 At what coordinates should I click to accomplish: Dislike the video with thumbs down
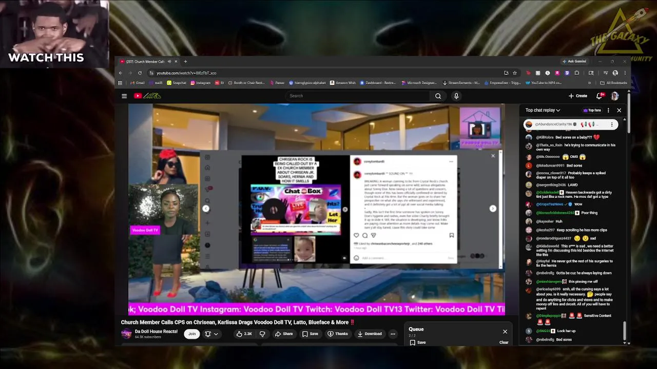pos(262,334)
